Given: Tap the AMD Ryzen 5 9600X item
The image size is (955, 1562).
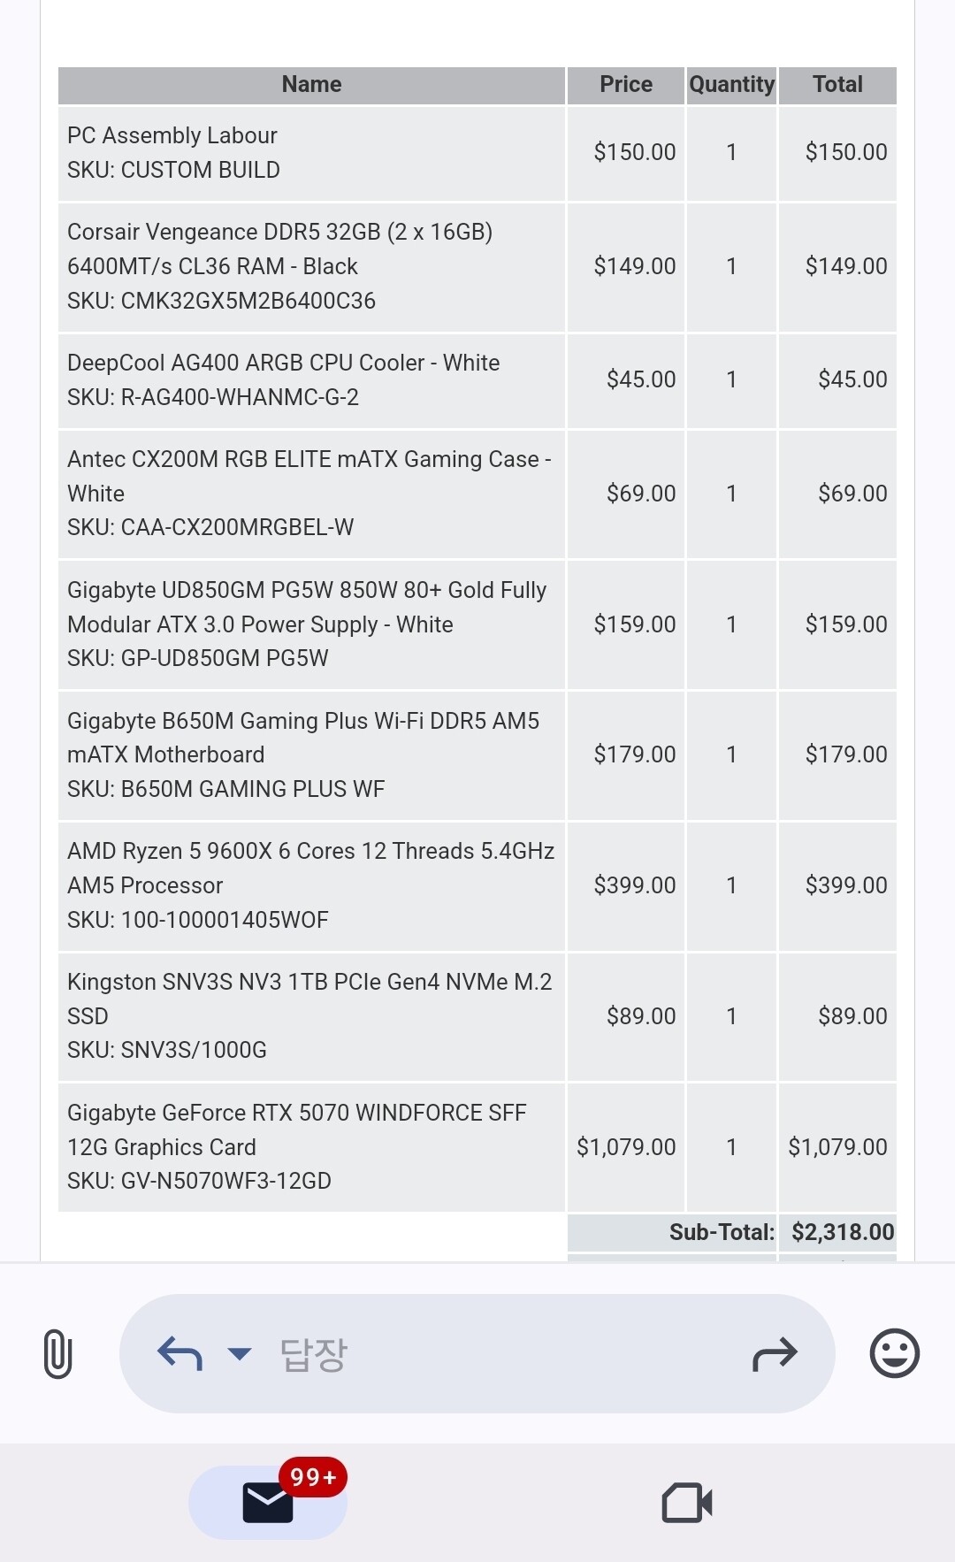Looking at the screenshot, I should click(x=311, y=885).
